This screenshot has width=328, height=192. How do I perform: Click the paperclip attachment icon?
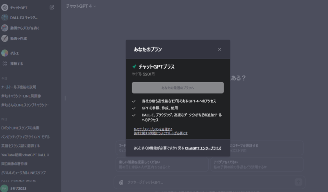[121, 183]
